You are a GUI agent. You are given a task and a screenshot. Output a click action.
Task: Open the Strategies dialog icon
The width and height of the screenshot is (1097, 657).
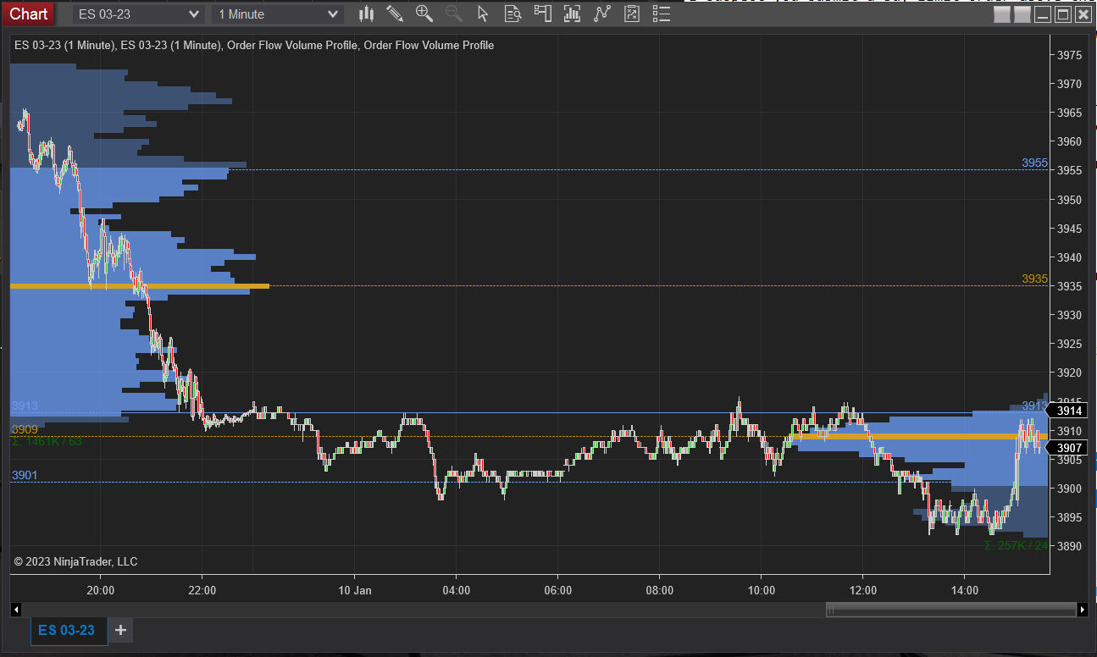631,14
